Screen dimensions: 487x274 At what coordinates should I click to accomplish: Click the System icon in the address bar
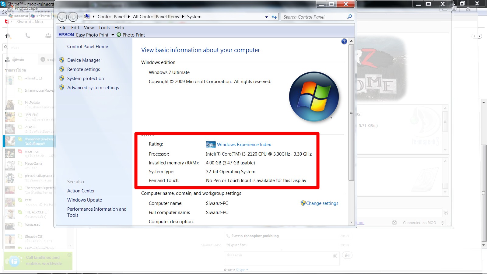click(87, 16)
